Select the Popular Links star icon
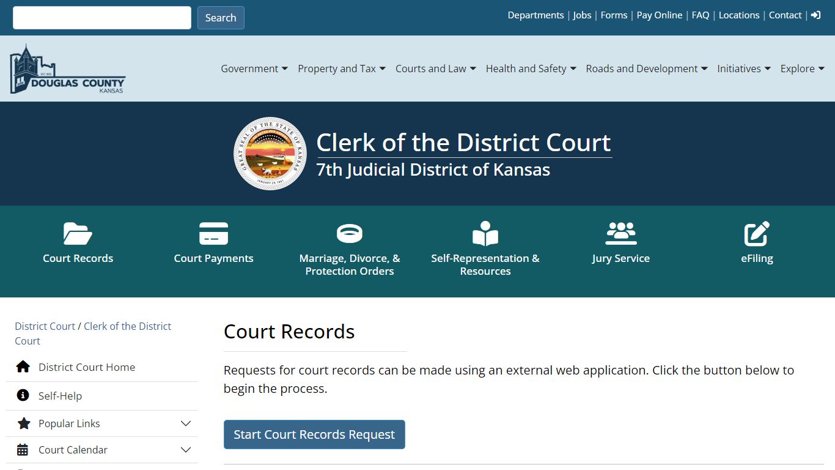 coord(24,423)
